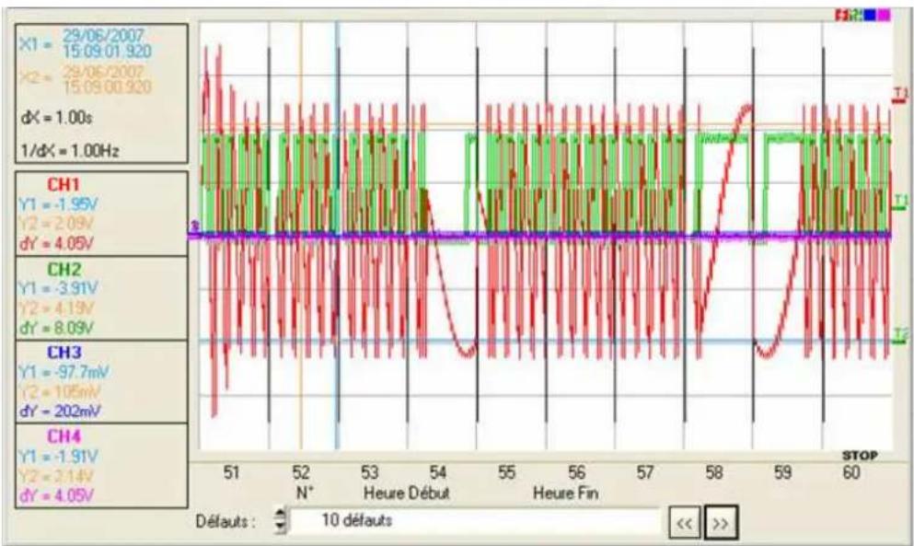Click the X2 timestamp 15:09:00.920
Viewport: 914px width, 546px height.
coord(107,87)
